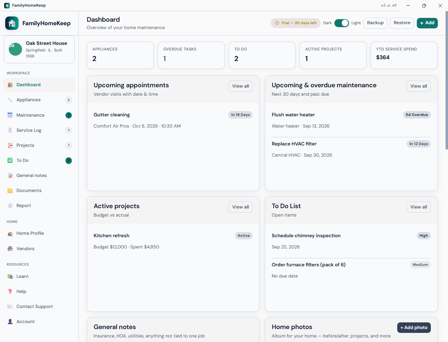Click the Active Projects summary card

(333, 55)
